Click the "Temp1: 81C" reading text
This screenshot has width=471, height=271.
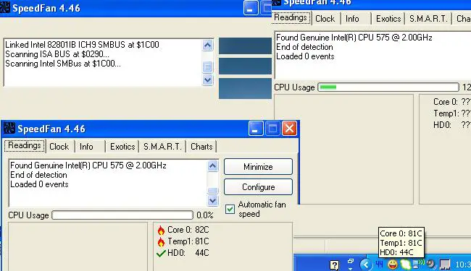tap(188, 241)
